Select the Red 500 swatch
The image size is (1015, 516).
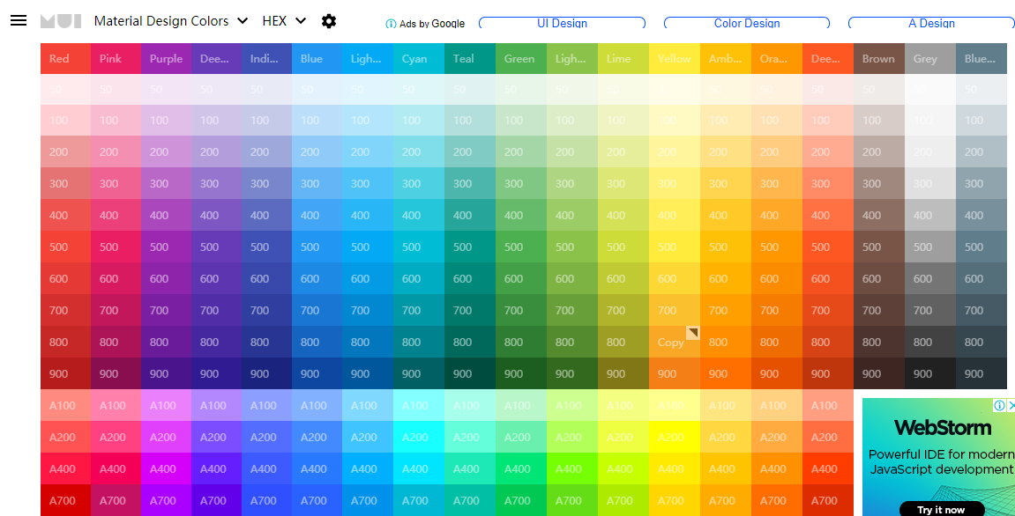click(64, 247)
